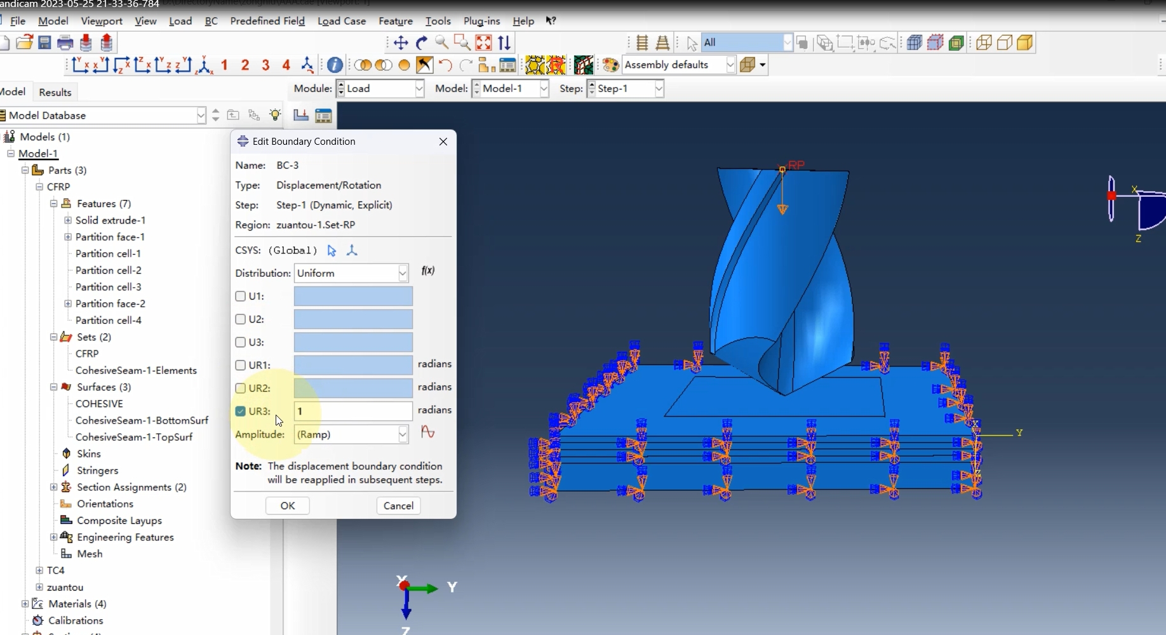This screenshot has height=635, width=1166.
Task: Open the Assembly defaults dropdown
Action: click(x=679, y=65)
